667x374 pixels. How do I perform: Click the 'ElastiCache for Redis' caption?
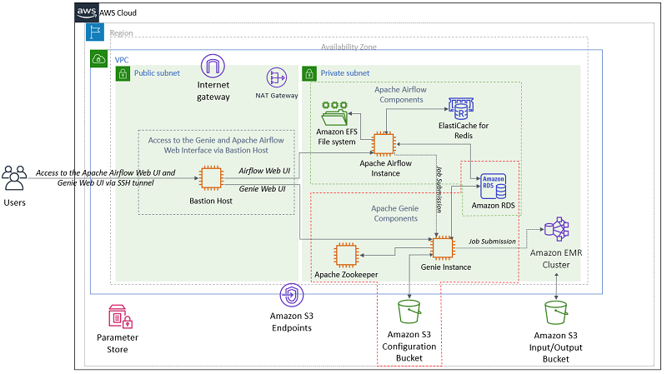pyautogui.click(x=464, y=131)
